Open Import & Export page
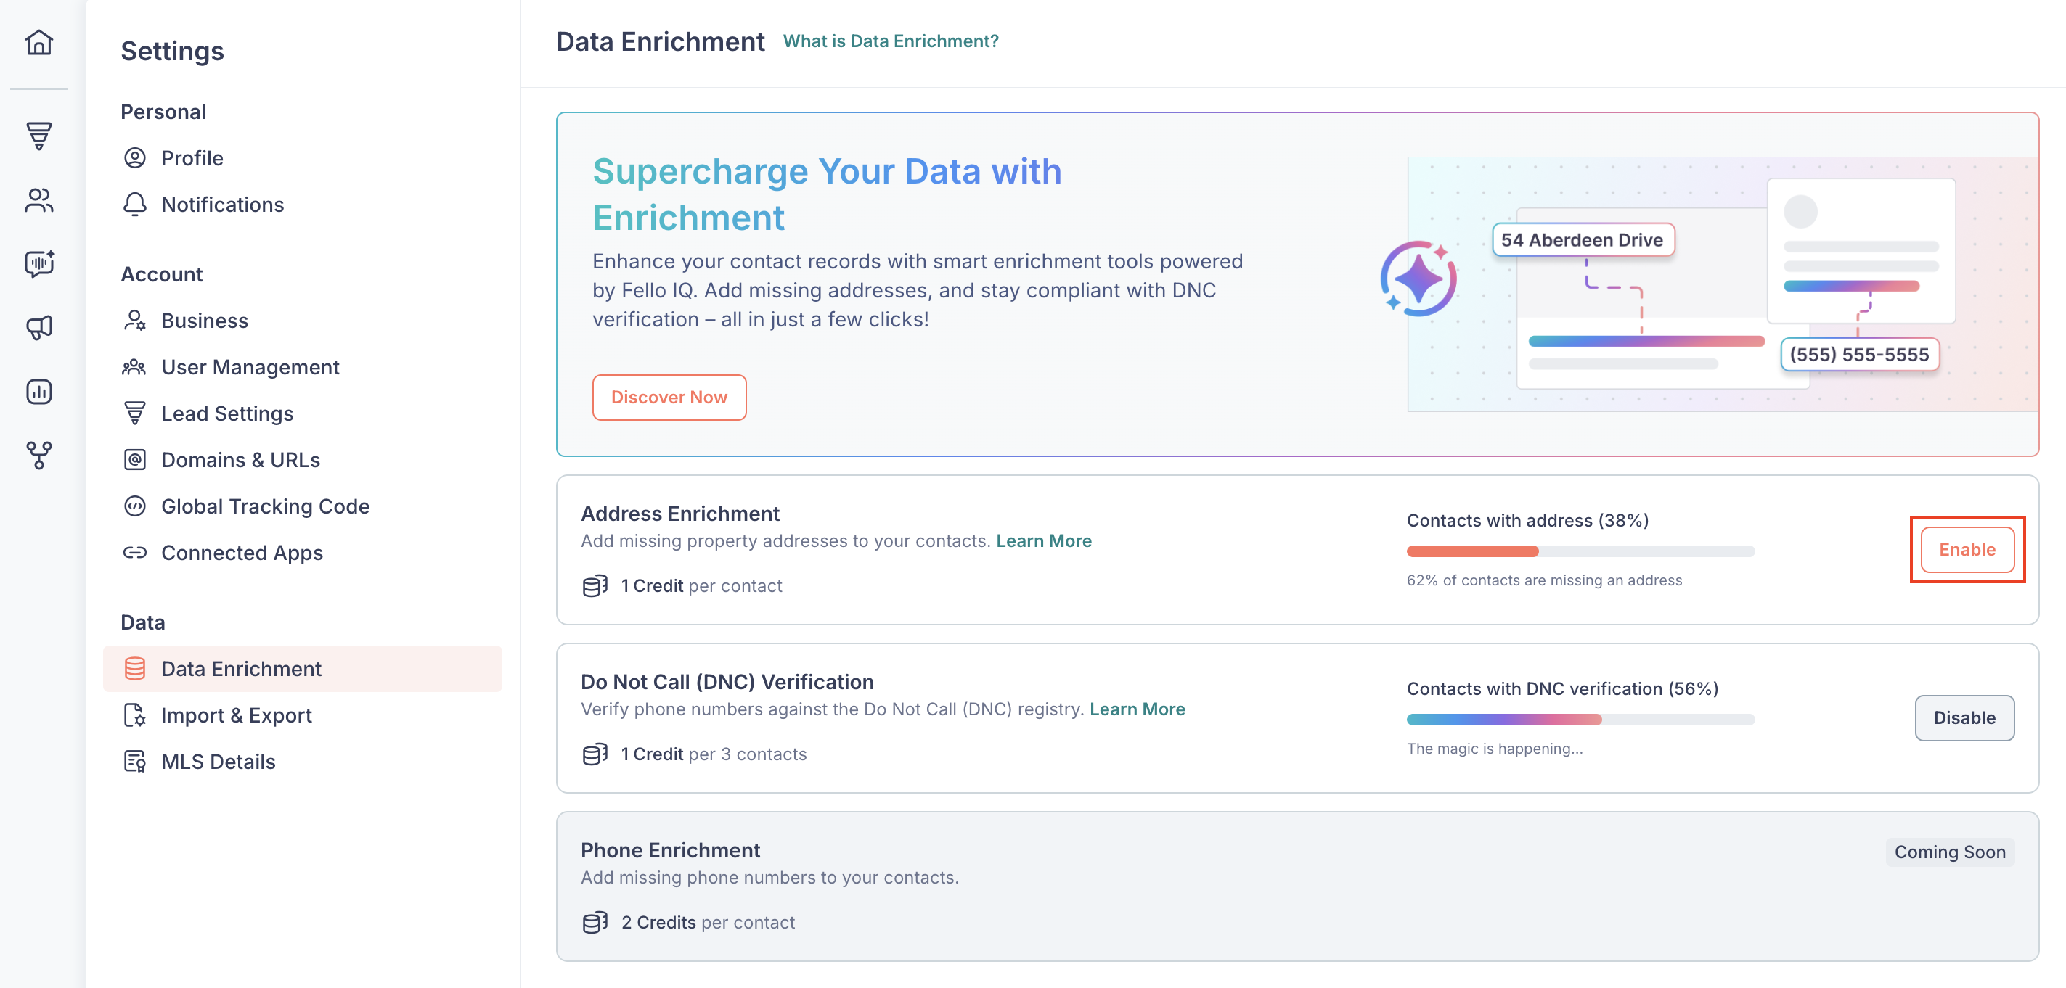This screenshot has height=988, width=2066. (x=303, y=715)
